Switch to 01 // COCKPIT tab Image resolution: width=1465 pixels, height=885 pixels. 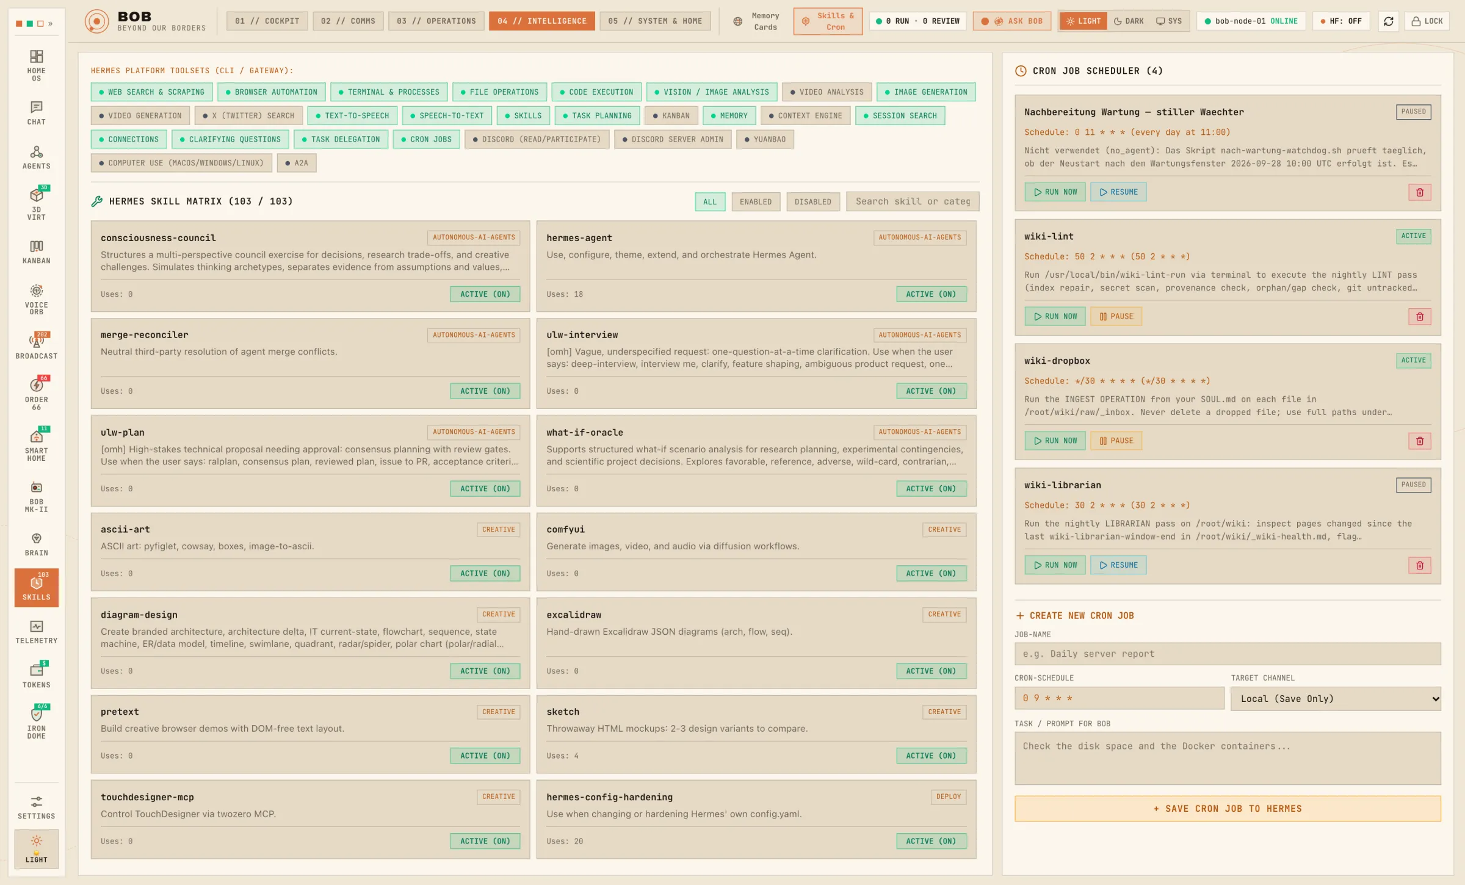click(267, 21)
